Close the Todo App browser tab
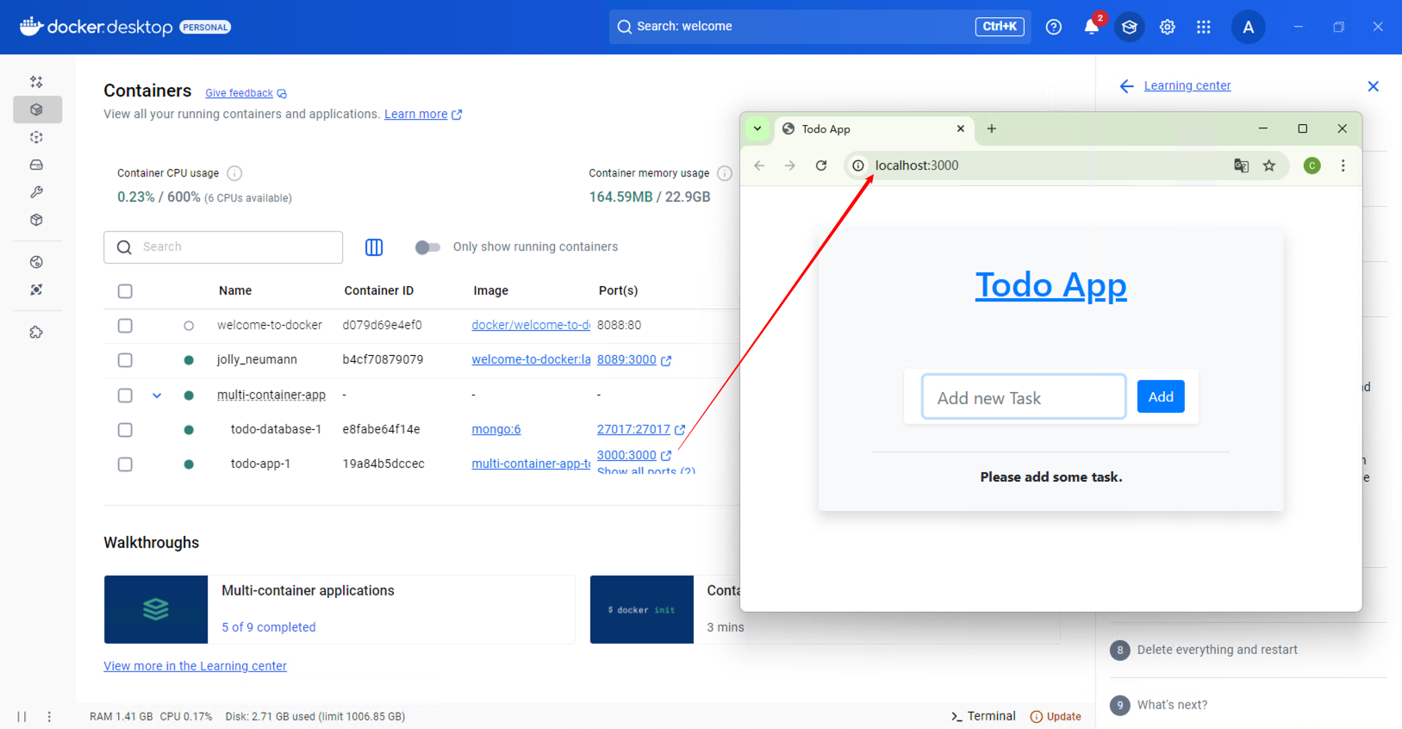The width and height of the screenshot is (1402, 729). click(961, 128)
